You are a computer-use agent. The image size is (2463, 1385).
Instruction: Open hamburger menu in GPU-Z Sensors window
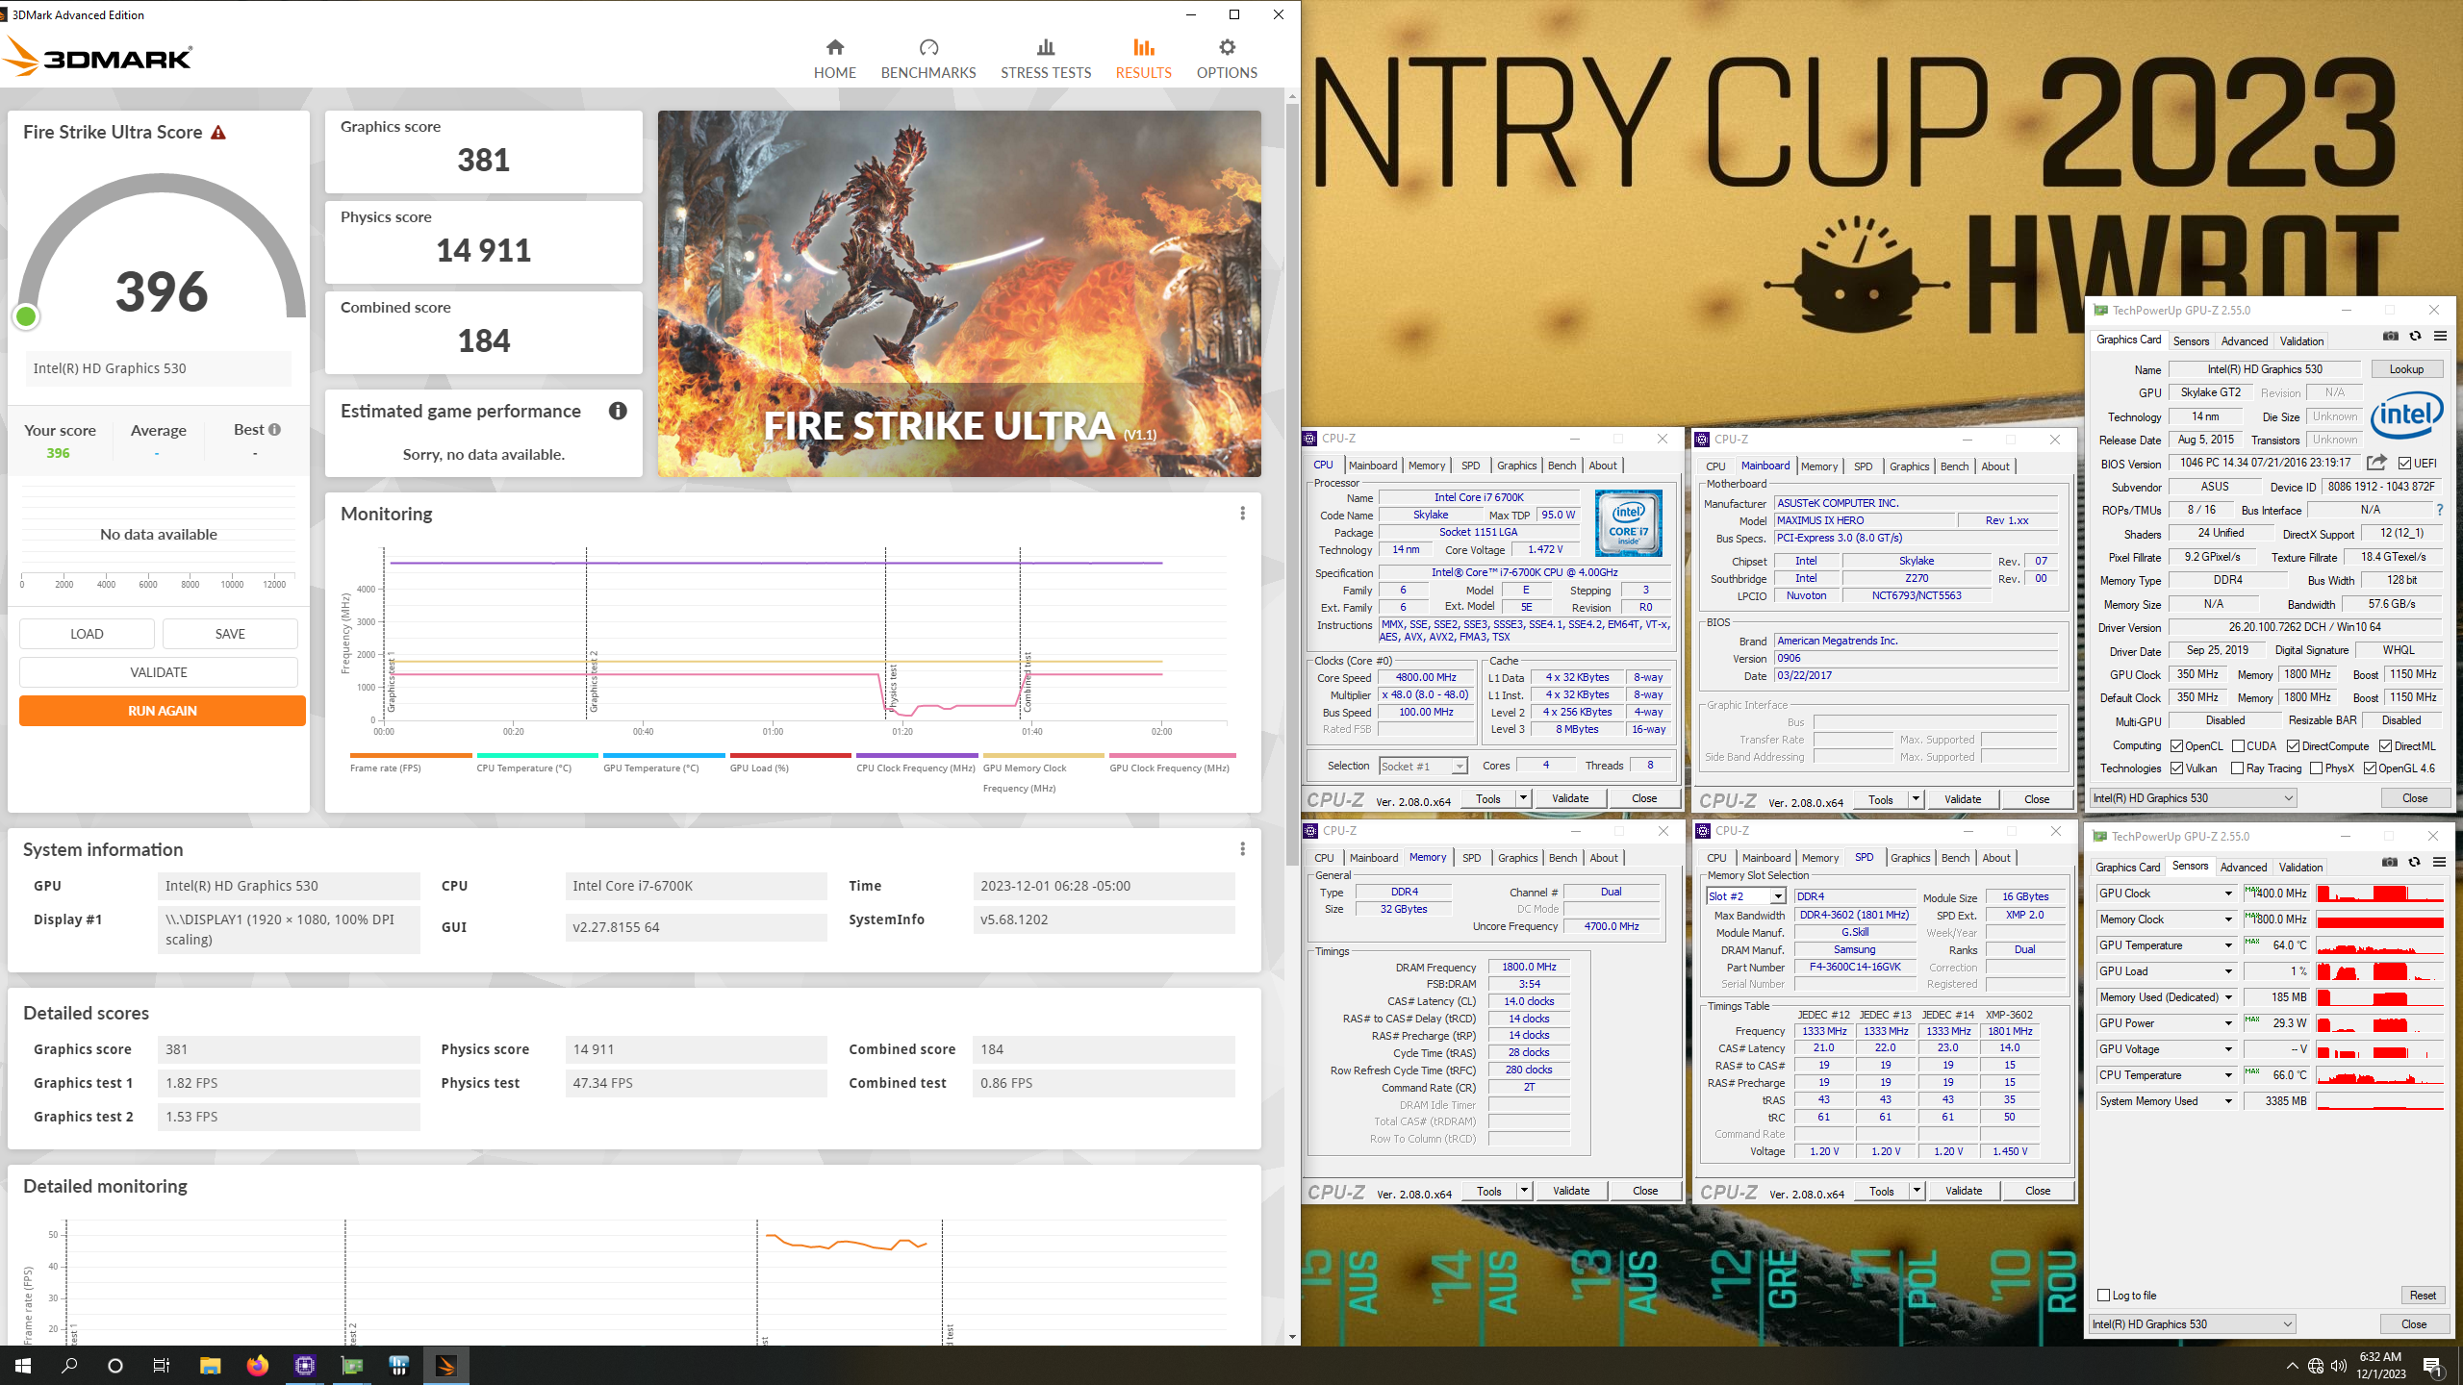coord(2439,863)
